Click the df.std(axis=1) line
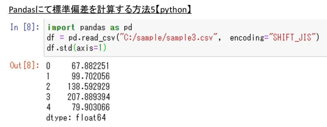Image resolution: width=327 pixels, height=127 pixels. 77,48
